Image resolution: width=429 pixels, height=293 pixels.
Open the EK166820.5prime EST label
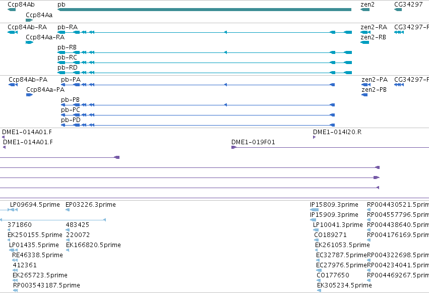click(x=94, y=245)
